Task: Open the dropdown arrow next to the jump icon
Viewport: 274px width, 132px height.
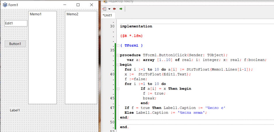Action: point(109,9)
